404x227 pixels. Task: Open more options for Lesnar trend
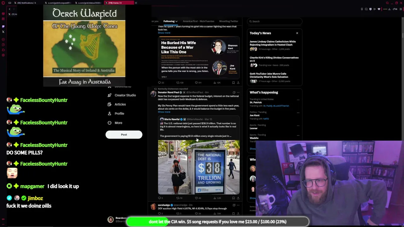tap(298, 125)
